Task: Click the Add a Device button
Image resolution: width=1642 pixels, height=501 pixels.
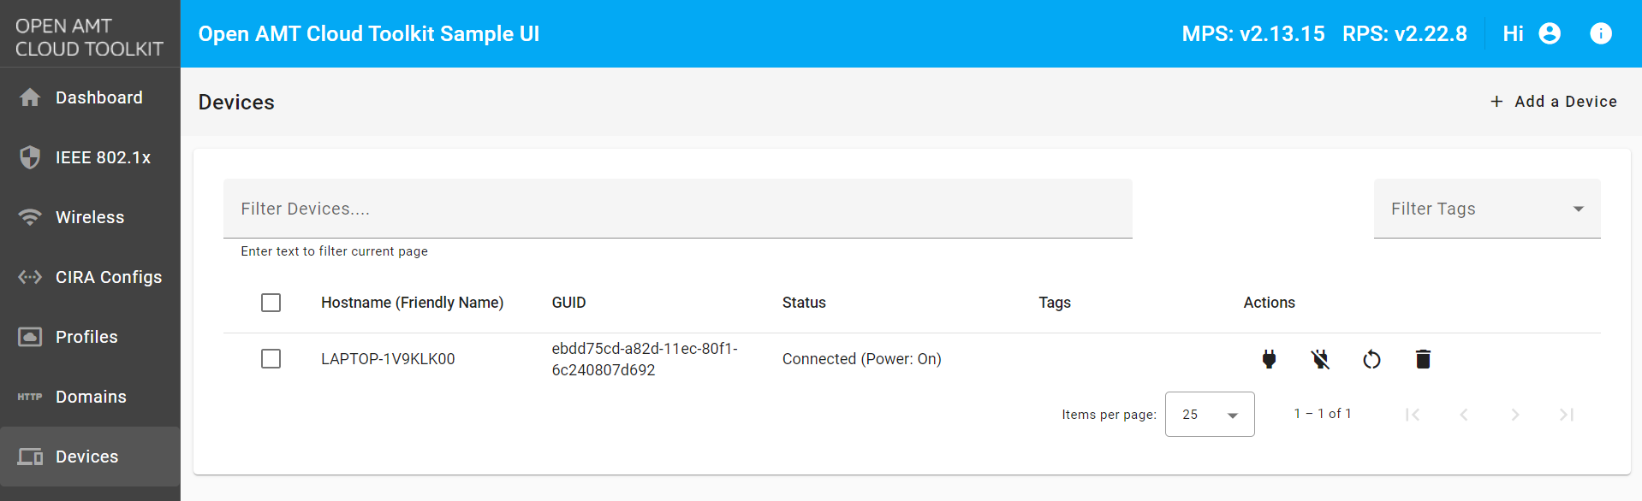Action: [x=1553, y=101]
